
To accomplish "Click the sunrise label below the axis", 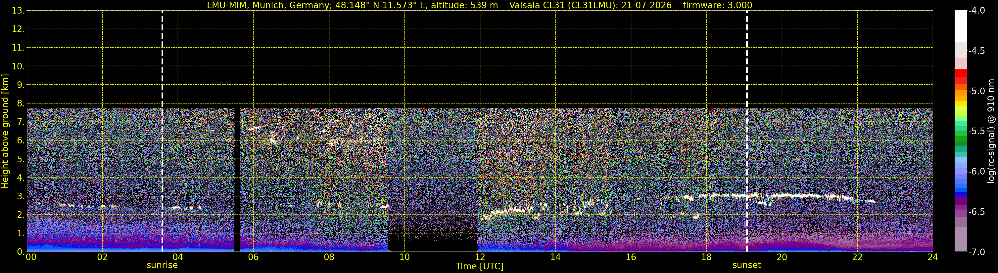I will click(162, 265).
